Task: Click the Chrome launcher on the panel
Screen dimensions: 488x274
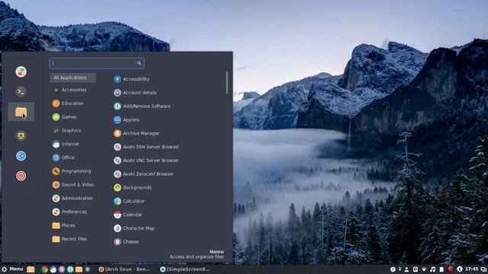Action: click(x=44, y=269)
